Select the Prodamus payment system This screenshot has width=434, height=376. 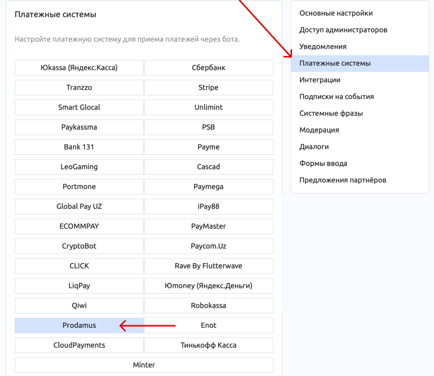[x=79, y=325]
